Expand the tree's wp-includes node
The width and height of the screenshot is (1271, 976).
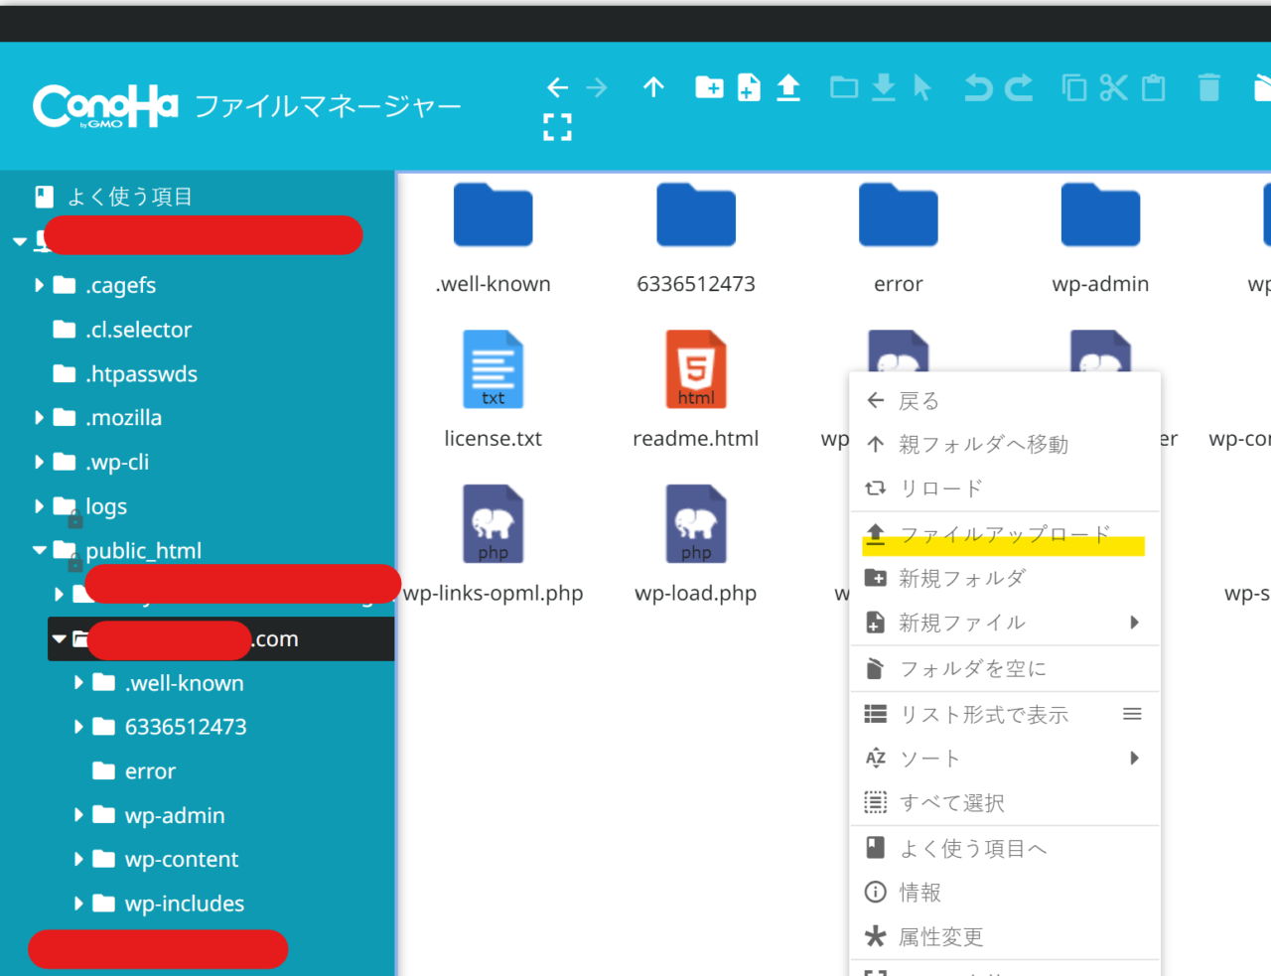click(78, 904)
